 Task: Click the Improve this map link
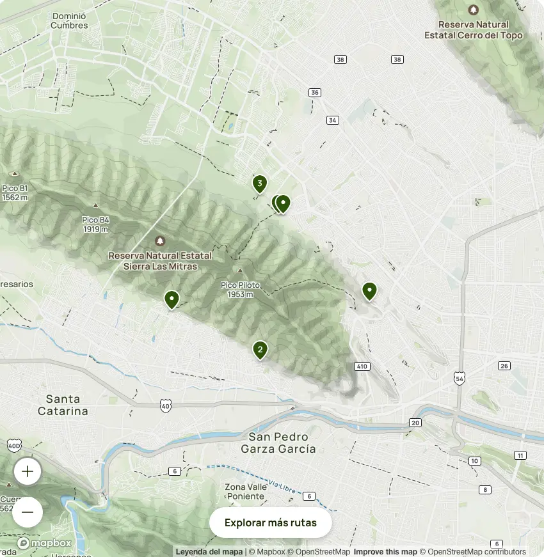(x=385, y=552)
